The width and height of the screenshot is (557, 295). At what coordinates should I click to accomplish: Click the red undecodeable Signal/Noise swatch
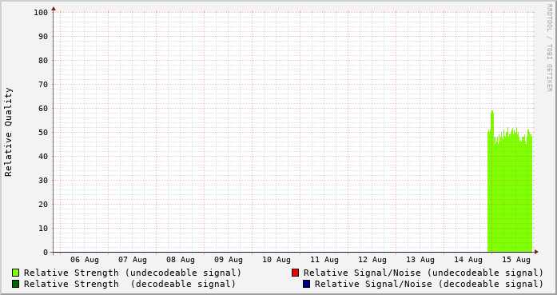(x=295, y=273)
